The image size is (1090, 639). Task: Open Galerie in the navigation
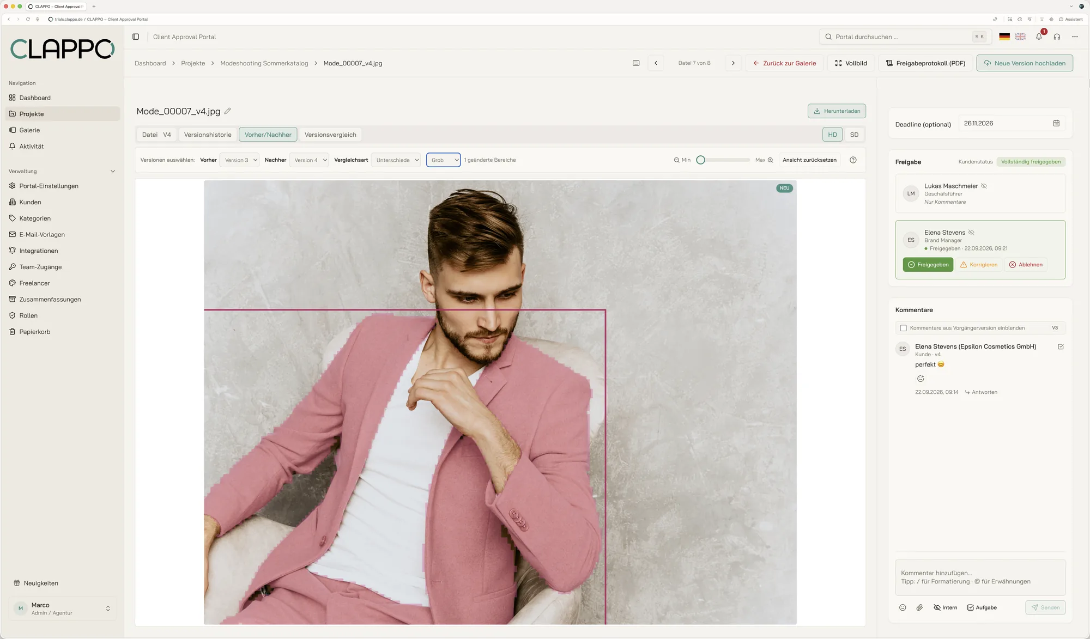pos(63,130)
